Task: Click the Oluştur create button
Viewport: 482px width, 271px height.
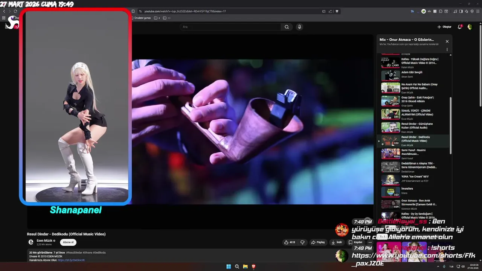Action: (444, 27)
